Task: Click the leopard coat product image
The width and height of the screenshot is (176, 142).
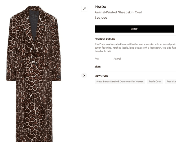Action: coord(34,74)
